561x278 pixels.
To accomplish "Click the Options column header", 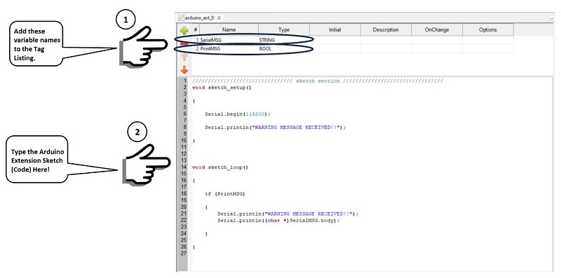I will tap(488, 30).
